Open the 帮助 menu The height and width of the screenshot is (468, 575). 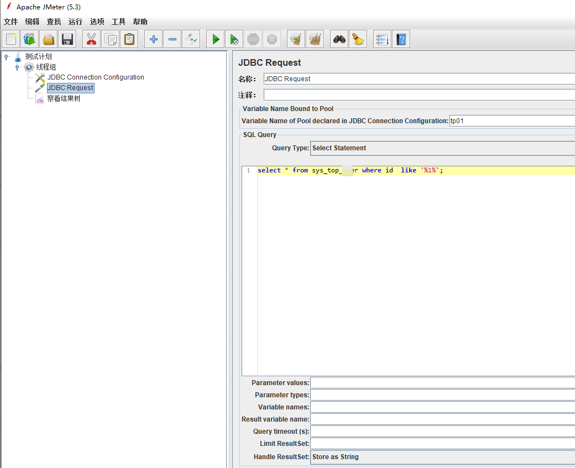point(140,22)
